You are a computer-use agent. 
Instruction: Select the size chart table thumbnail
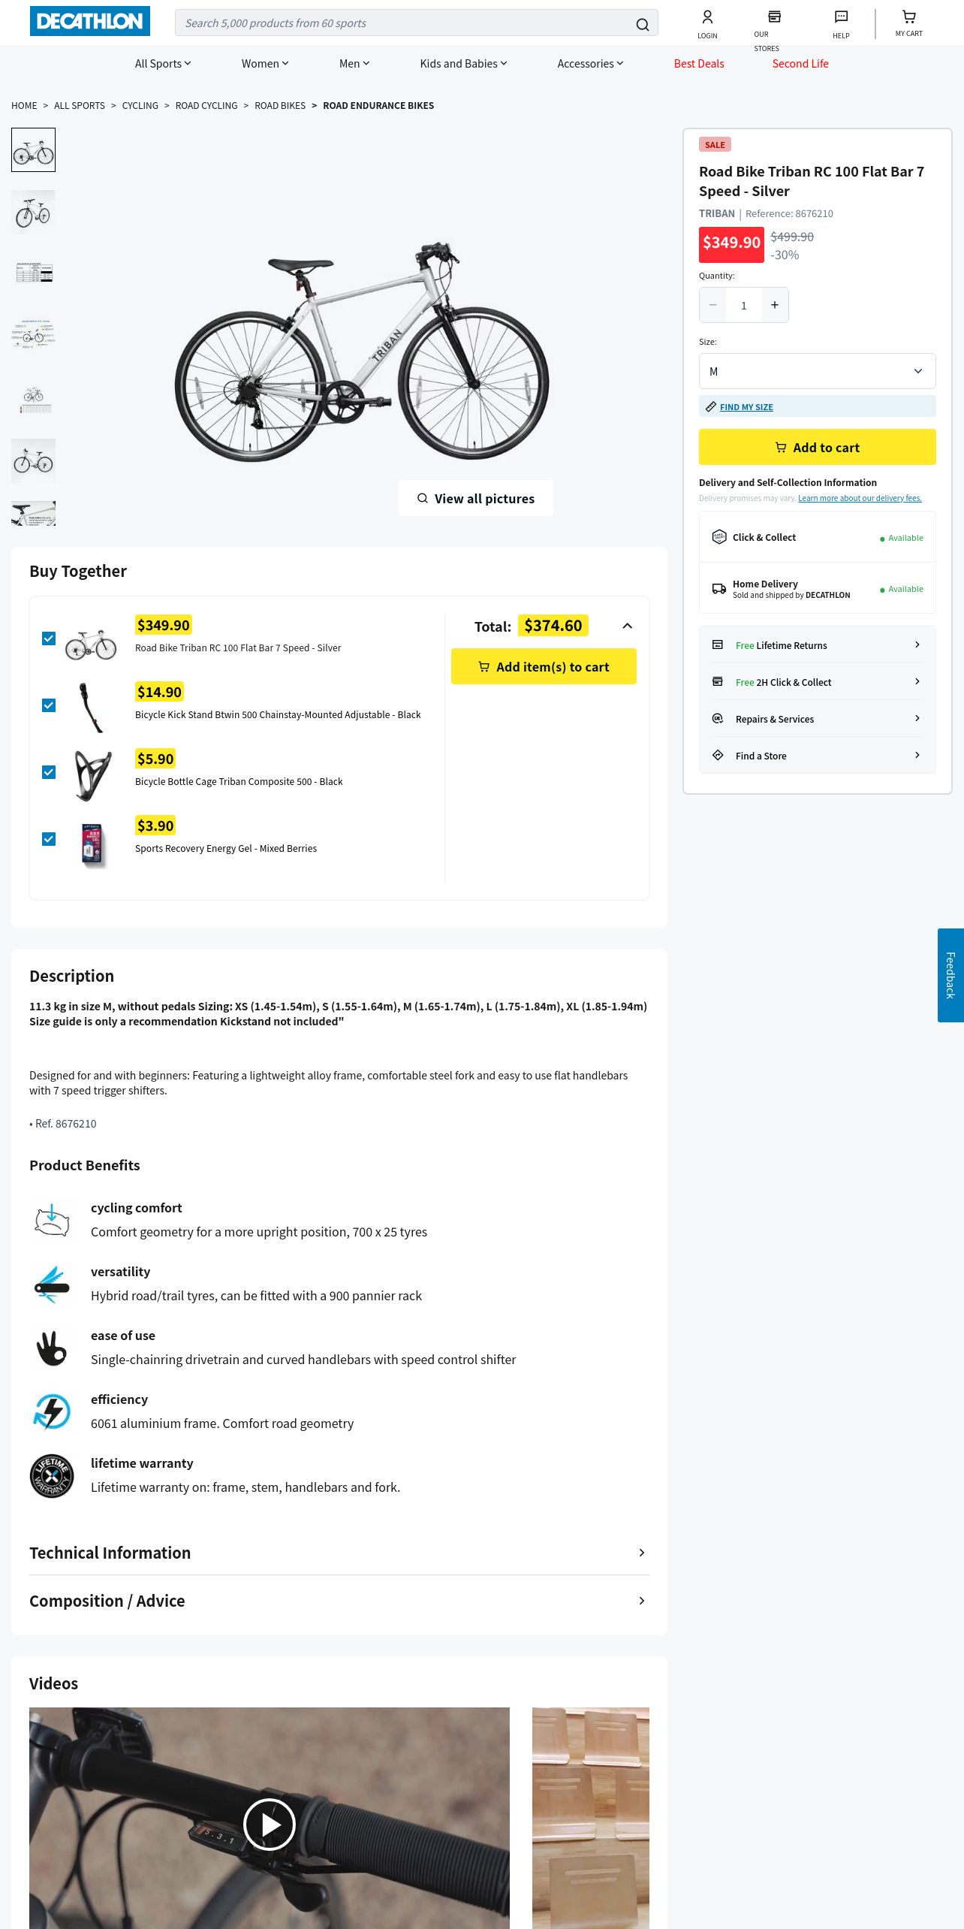click(33, 274)
